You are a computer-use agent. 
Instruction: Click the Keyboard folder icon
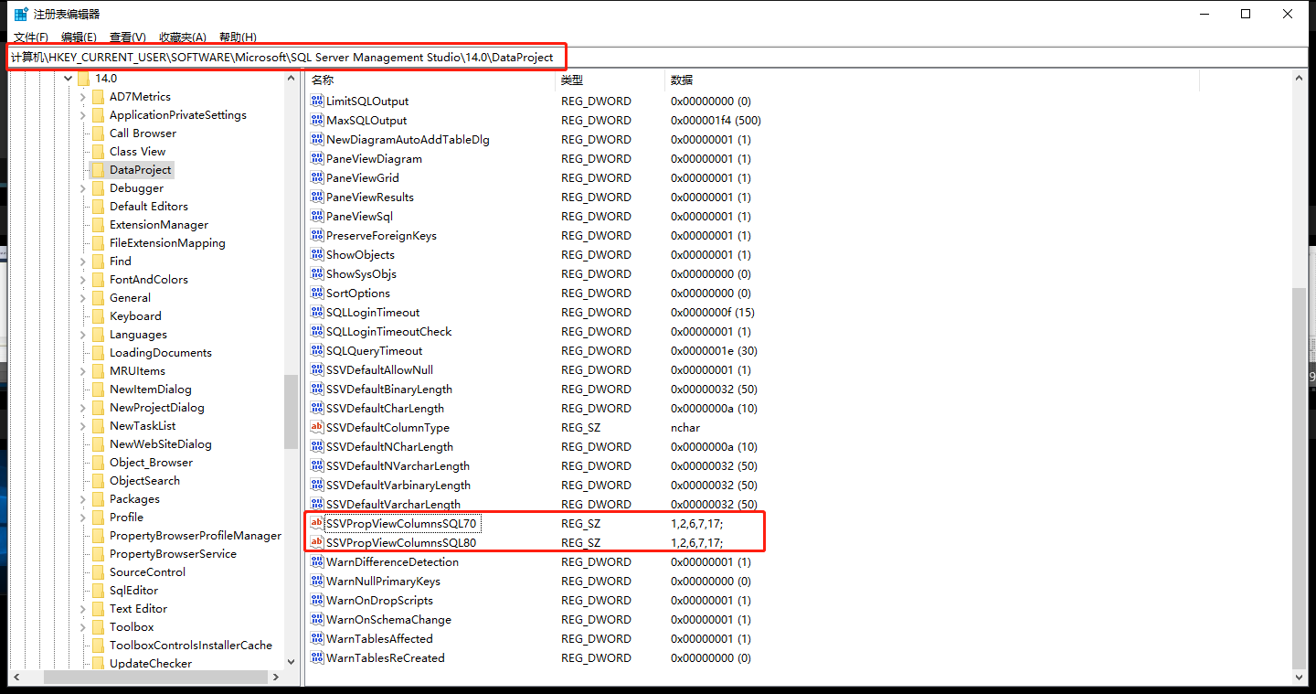(x=98, y=316)
